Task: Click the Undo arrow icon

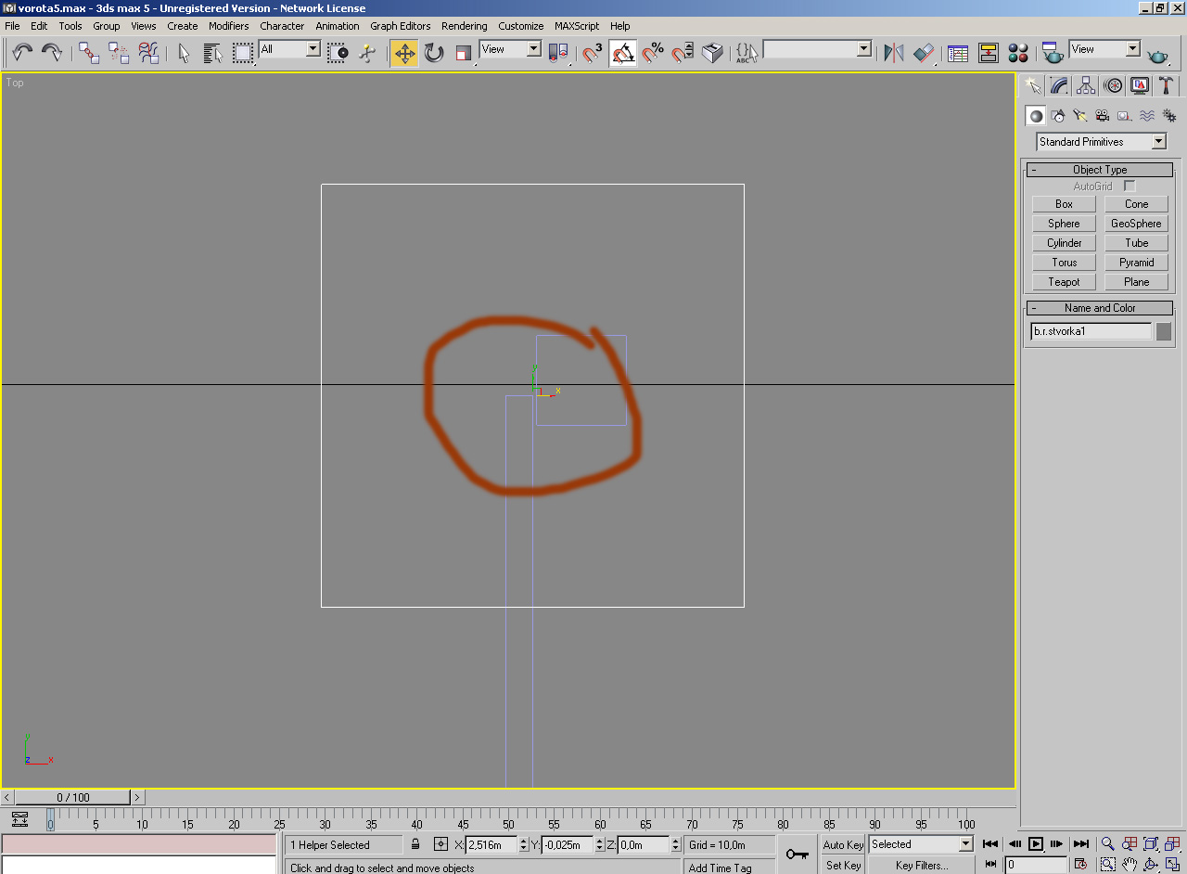Action: pyautogui.click(x=22, y=53)
